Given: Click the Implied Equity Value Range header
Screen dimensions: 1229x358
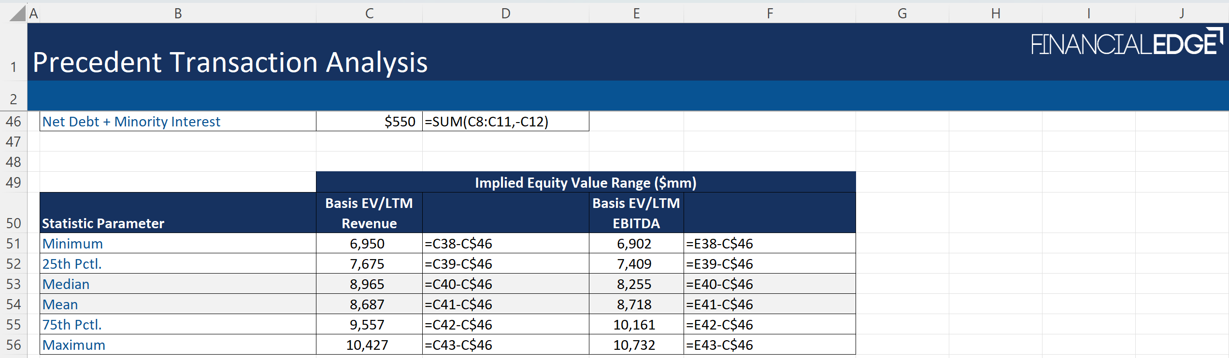Looking at the screenshot, I should pyautogui.click(x=586, y=183).
